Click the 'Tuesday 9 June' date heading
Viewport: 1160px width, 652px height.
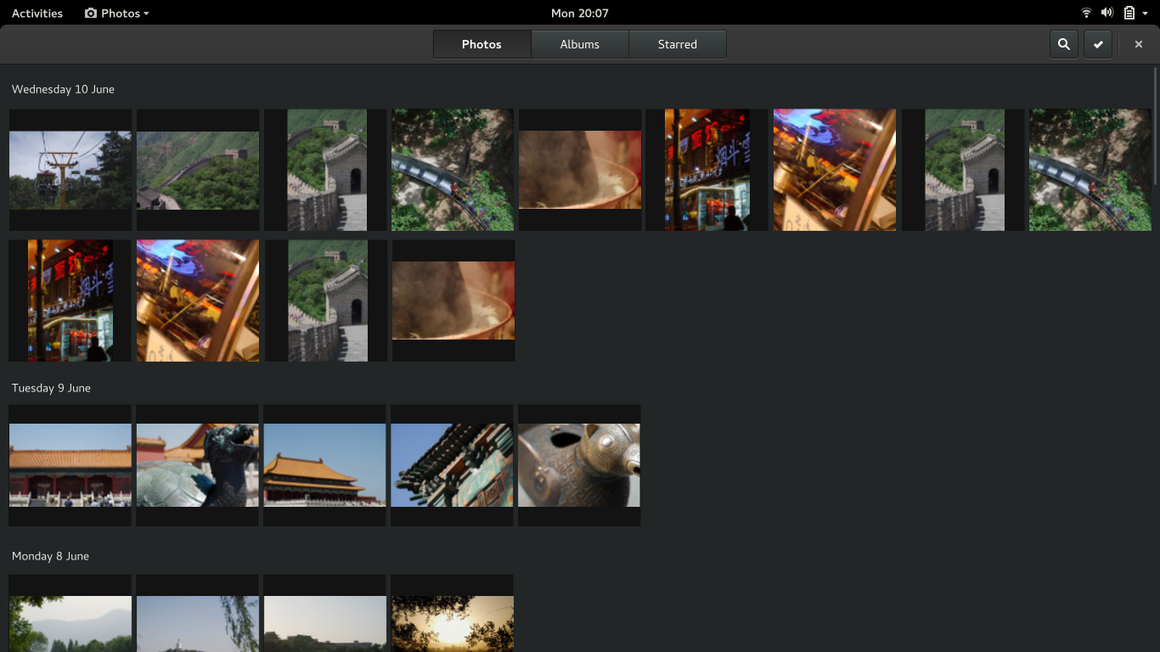pyautogui.click(x=51, y=388)
